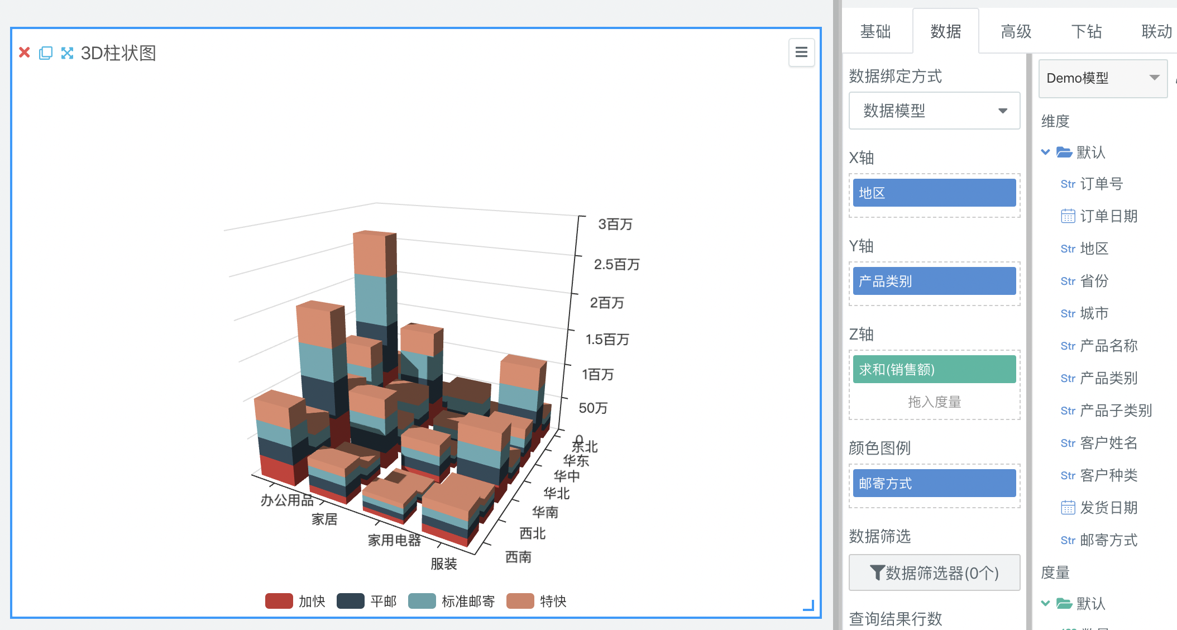Select the 求和(销售额) measure on Z轴

pyautogui.click(x=934, y=369)
